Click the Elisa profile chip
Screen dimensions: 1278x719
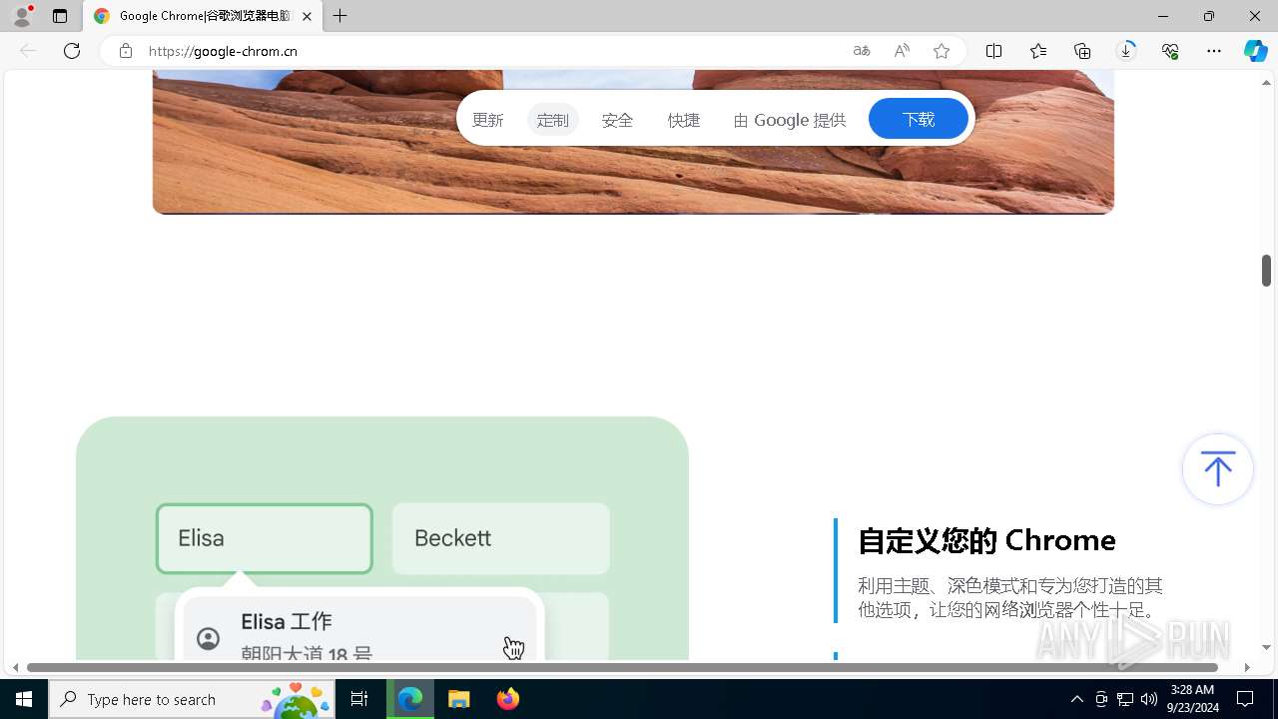265,538
